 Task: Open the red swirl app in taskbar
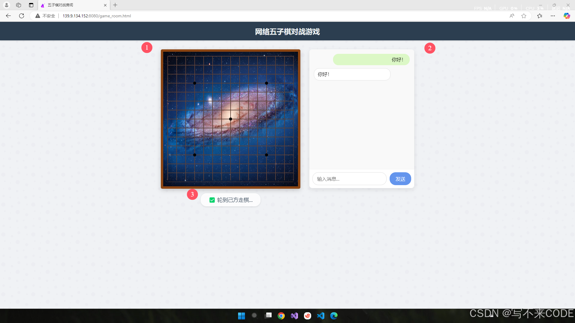(x=308, y=316)
